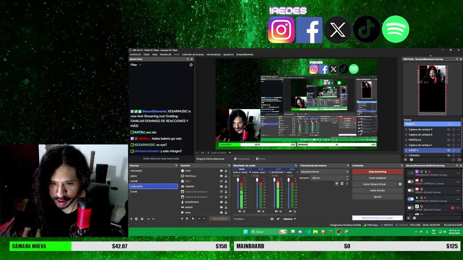Show Captura de ventana 1 in vertical canvas
This screenshot has height=260, width=463.
(449, 145)
